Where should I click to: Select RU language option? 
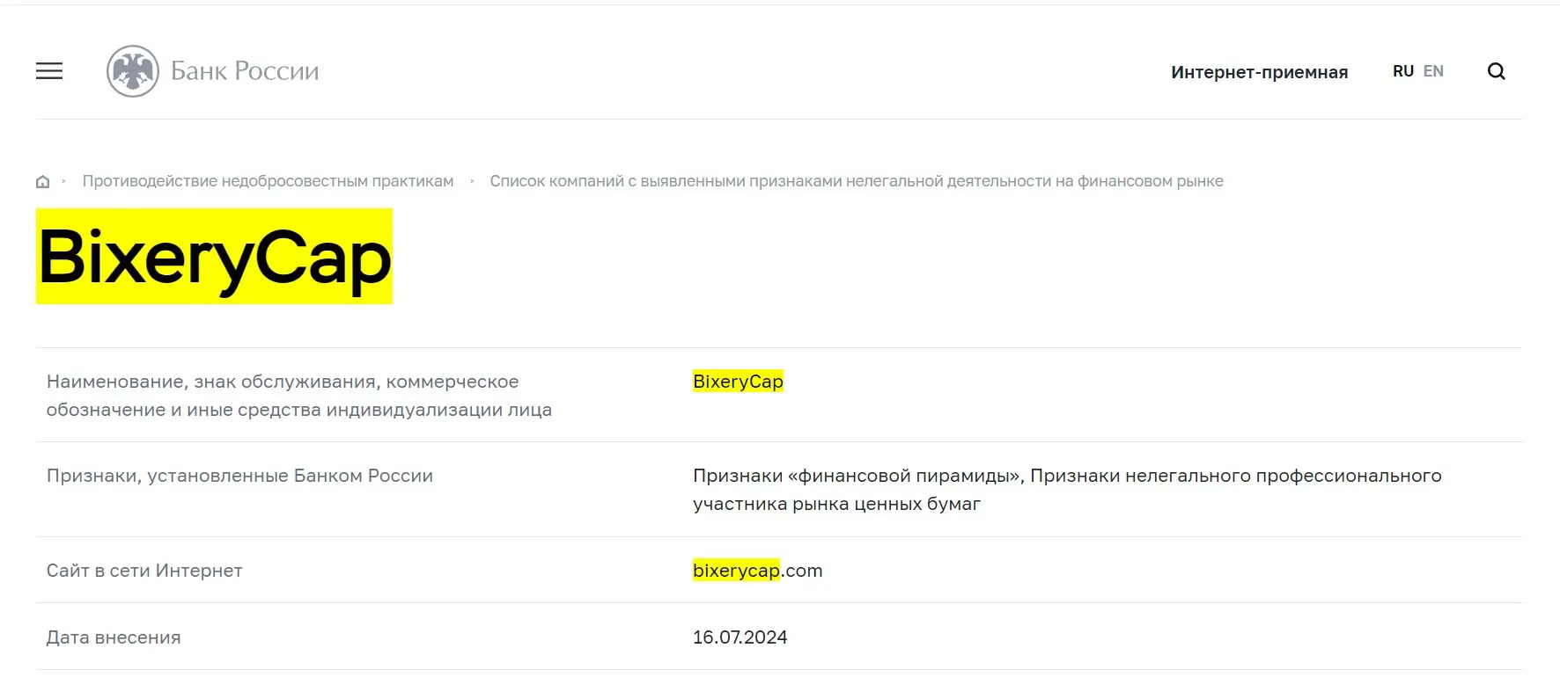[x=1403, y=71]
